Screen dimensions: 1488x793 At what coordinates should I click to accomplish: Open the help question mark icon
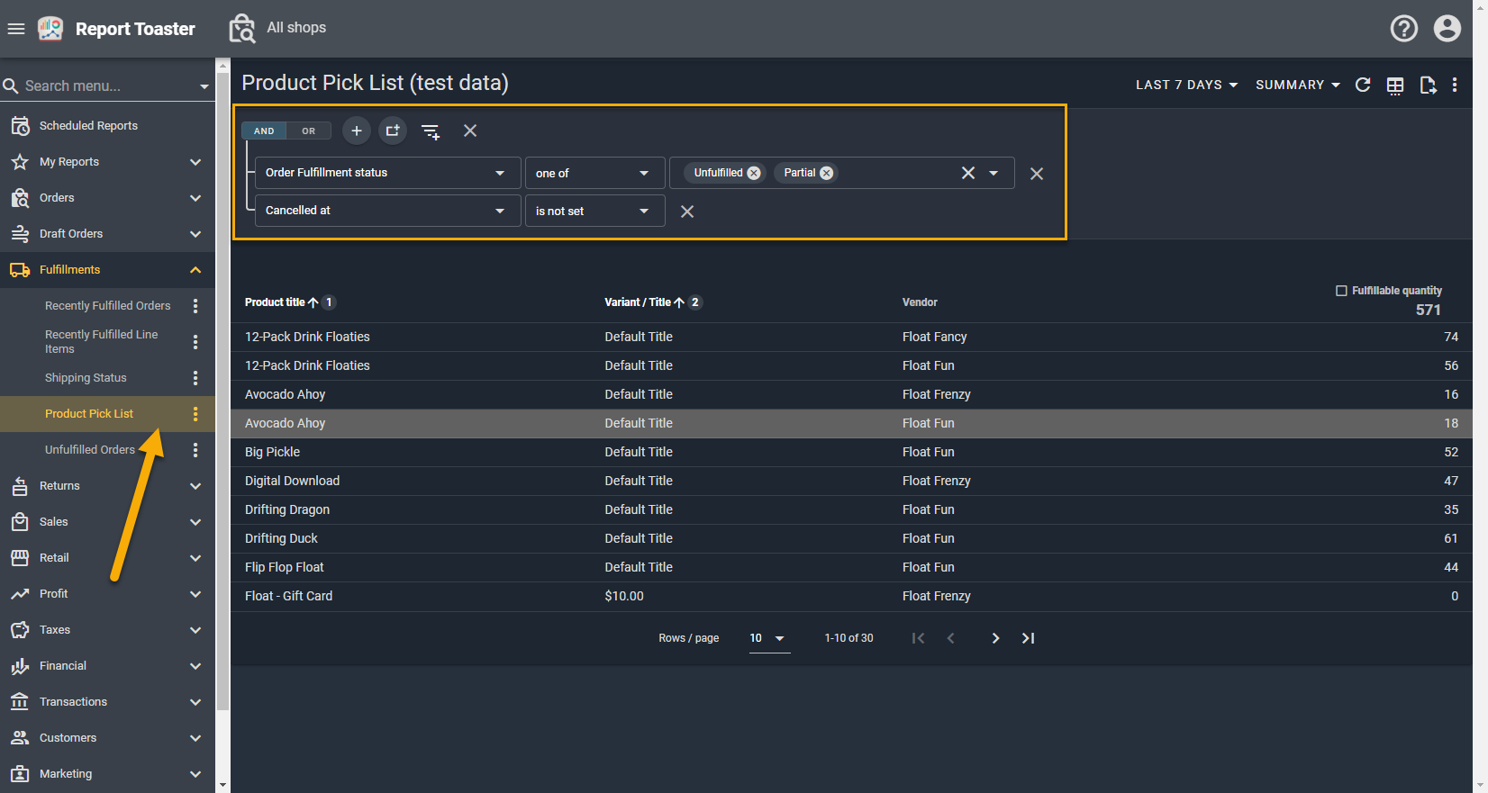(1403, 29)
